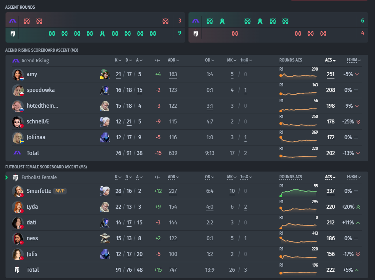
Task: Sort Acend Rising table by FORM
Action: [354, 60]
